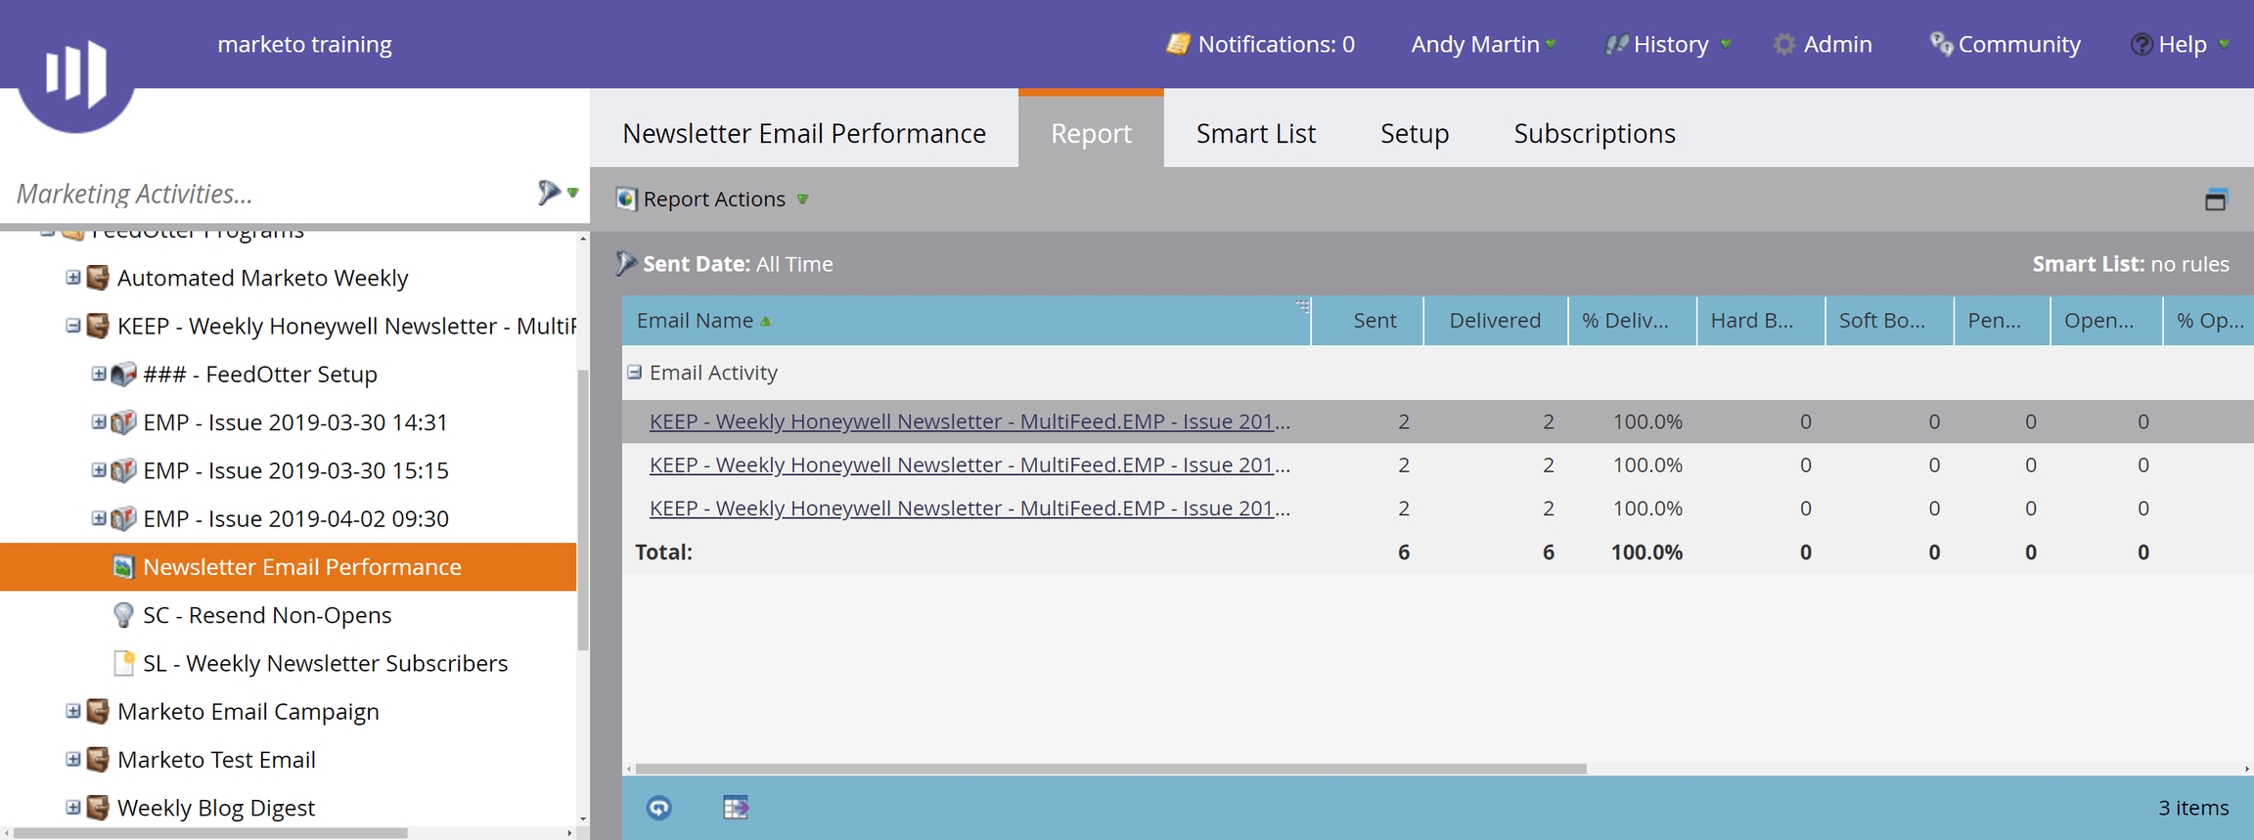The image size is (2254, 840).
Task: Sort by the Email Name column header
Action: [695, 321]
